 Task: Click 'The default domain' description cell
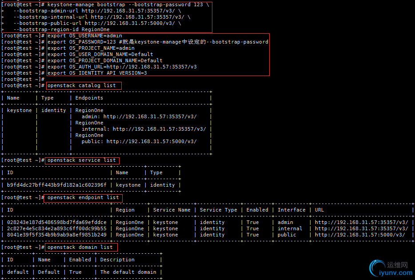(x=128, y=272)
